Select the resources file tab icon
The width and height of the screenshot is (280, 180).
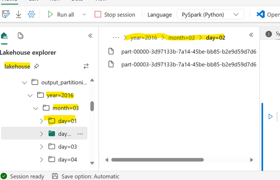coord(20,36)
